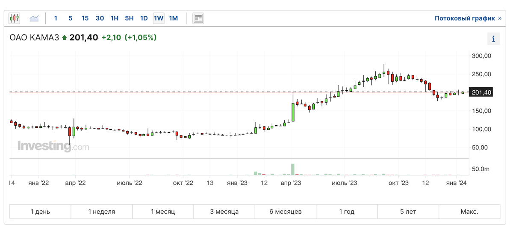
Task: Click the янв '22 date label
Action: (39, 183)
